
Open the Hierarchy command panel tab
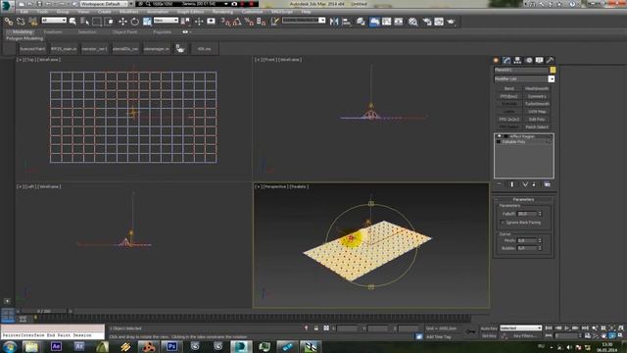pos(518,60)
